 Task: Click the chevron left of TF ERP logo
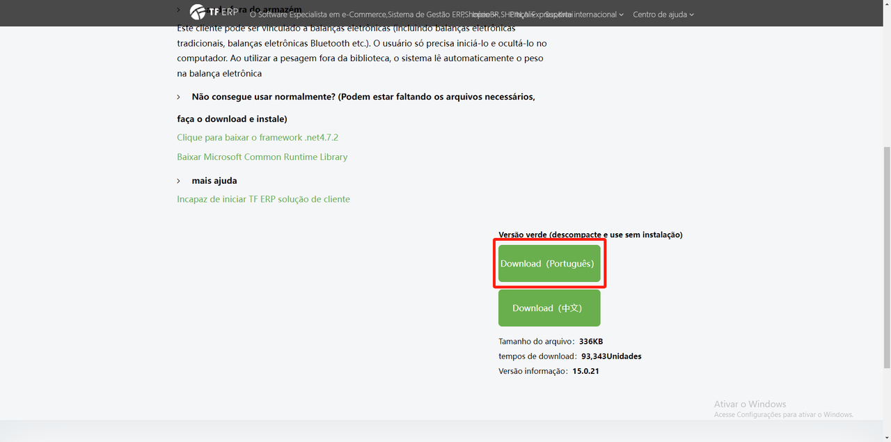(179, 10)
